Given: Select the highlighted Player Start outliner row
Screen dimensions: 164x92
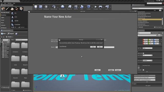Looking at the screenshot, I should click(x=150, y=19).
